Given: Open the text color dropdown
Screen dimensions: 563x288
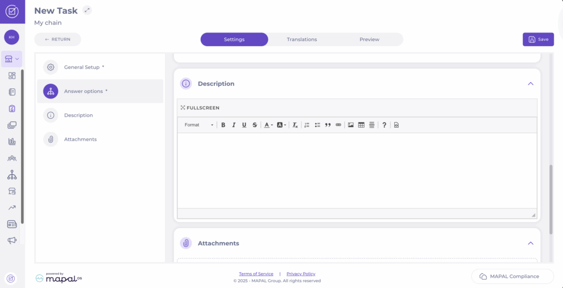Looking at the screenshot, I should [268, 125].
